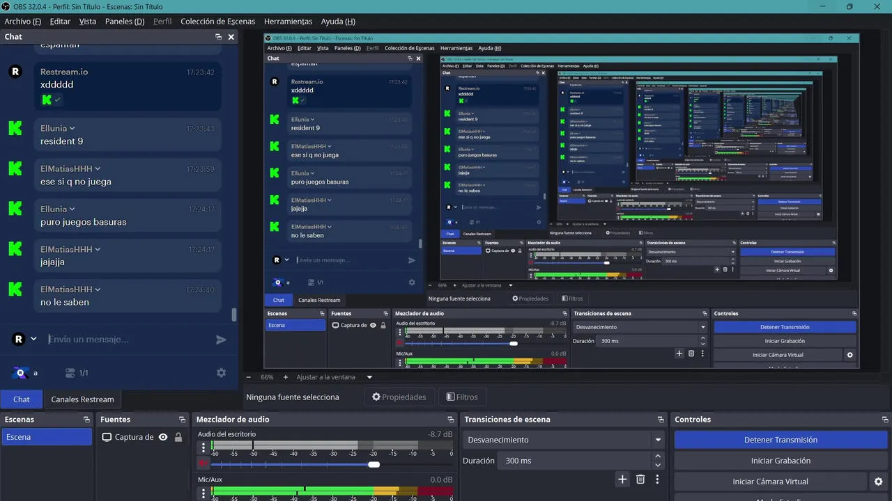Viewport: 892px width, 501px height.
Task: Click Kick icon beside 'puro juegos basuras'
Action: (15, 208)
